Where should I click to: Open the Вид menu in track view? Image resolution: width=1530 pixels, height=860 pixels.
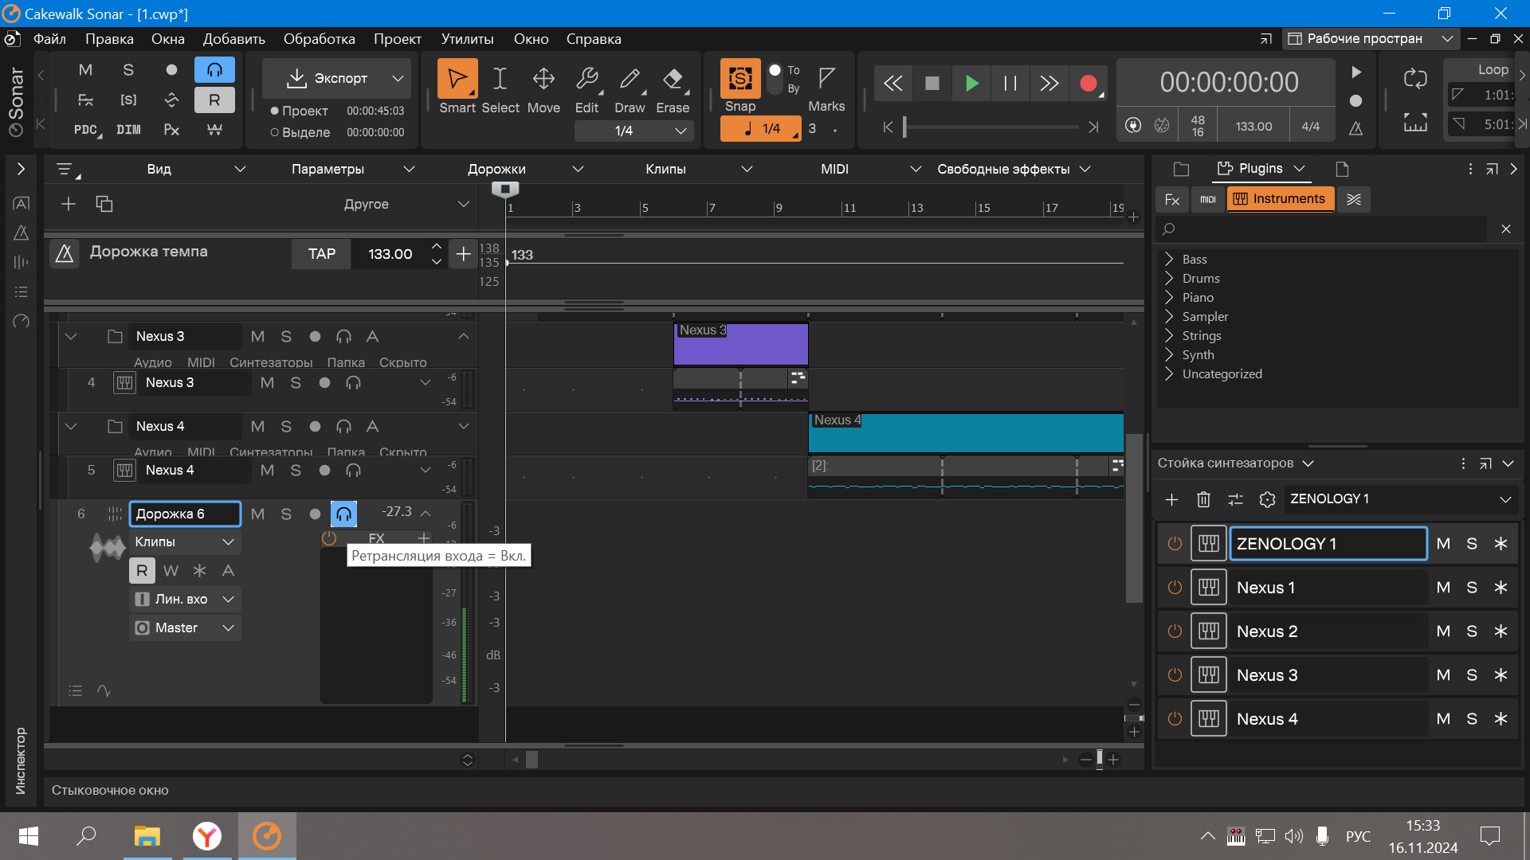click(195, 169)
